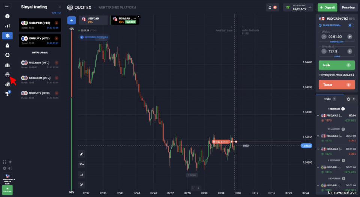Click the 1.34238 current price label
Screen dimensions: 360x197
coord(306,146)
